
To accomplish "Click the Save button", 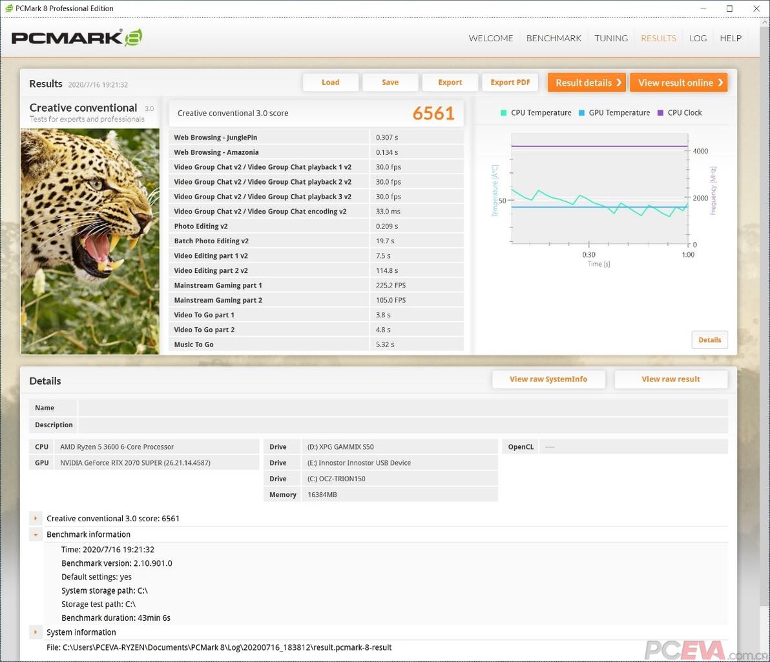I will pos(390,83).
